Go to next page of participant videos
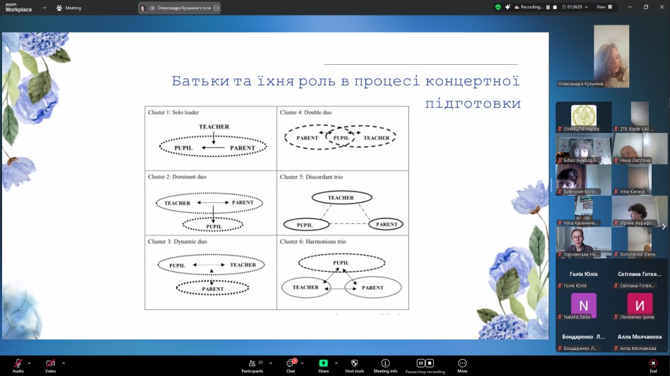The height and width of the screenshot is (376, 670). click(x=663, y=226)
